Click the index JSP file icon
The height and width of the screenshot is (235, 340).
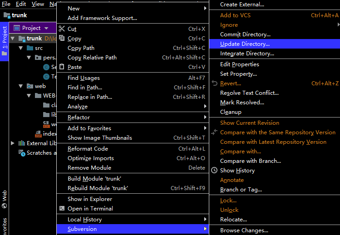pyautogui.click(x=38, y=134)
